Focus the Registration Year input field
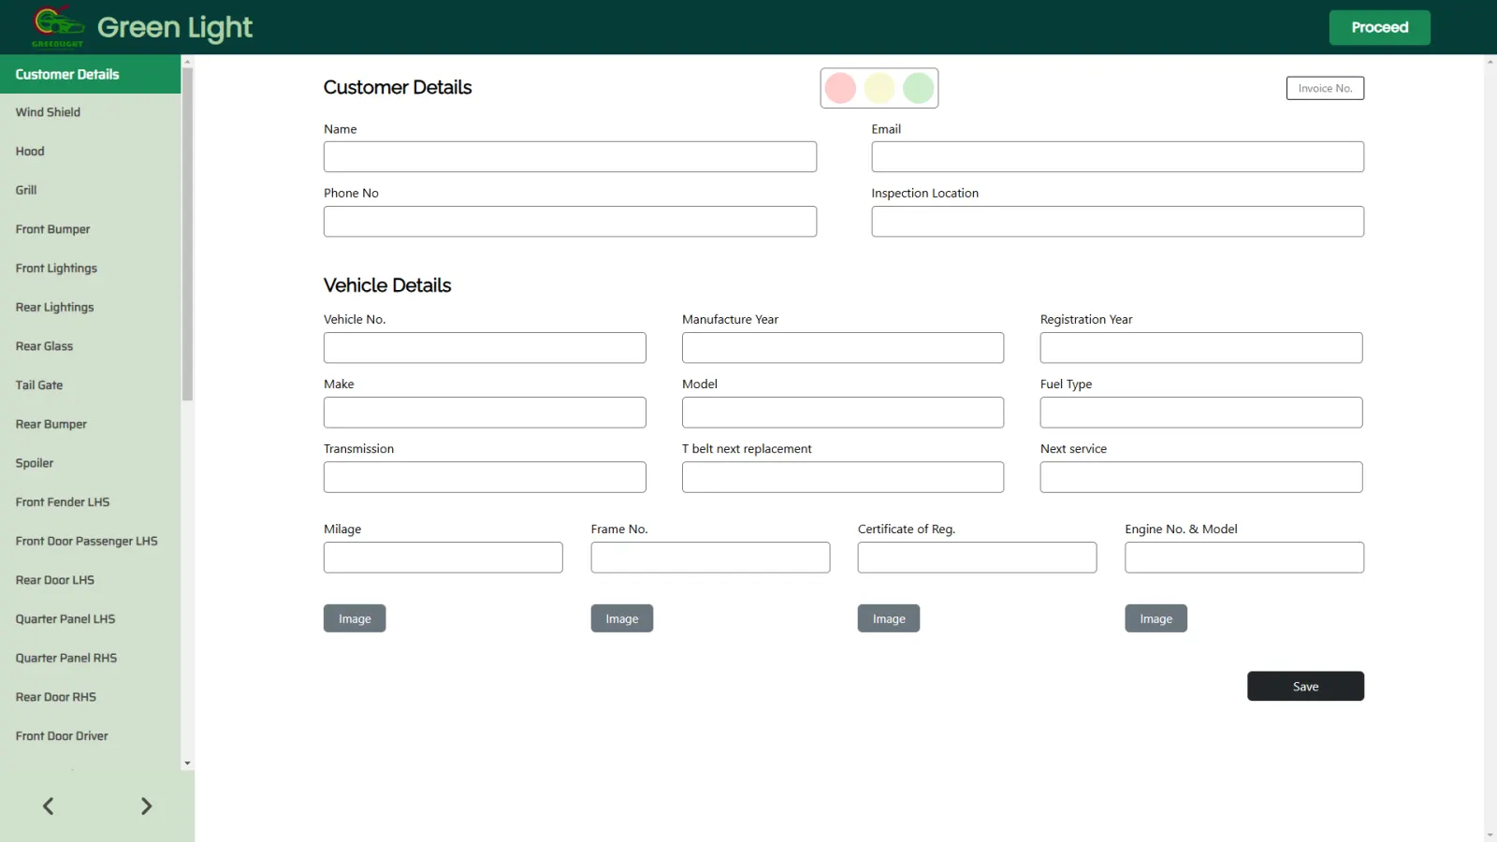Screen dimensions: 1497x842 pos(1201,348)
